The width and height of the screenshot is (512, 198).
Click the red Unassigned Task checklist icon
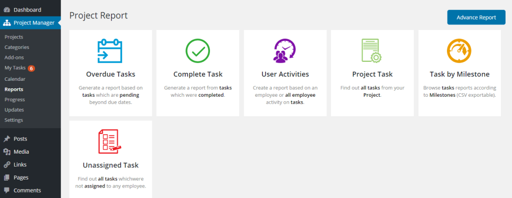coord(110,141)
